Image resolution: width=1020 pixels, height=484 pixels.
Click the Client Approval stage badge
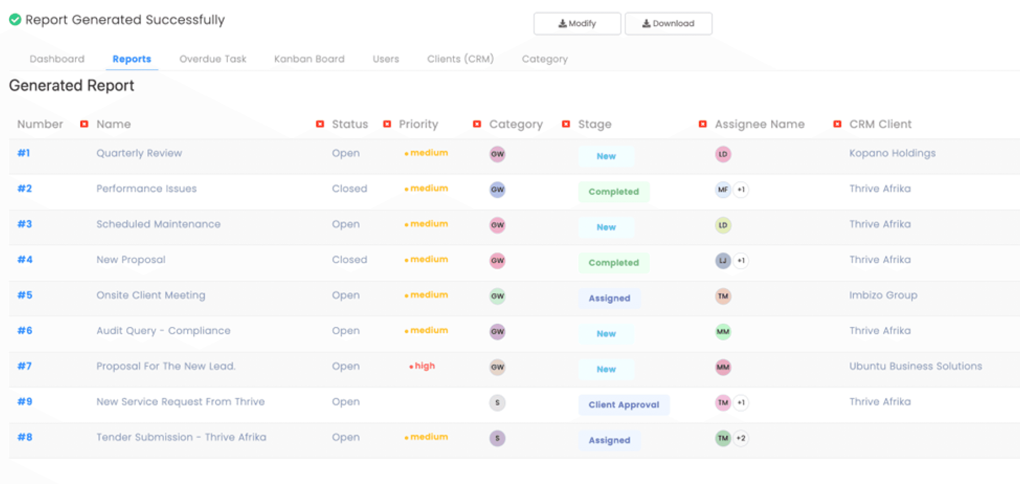[x=624, y=405]
